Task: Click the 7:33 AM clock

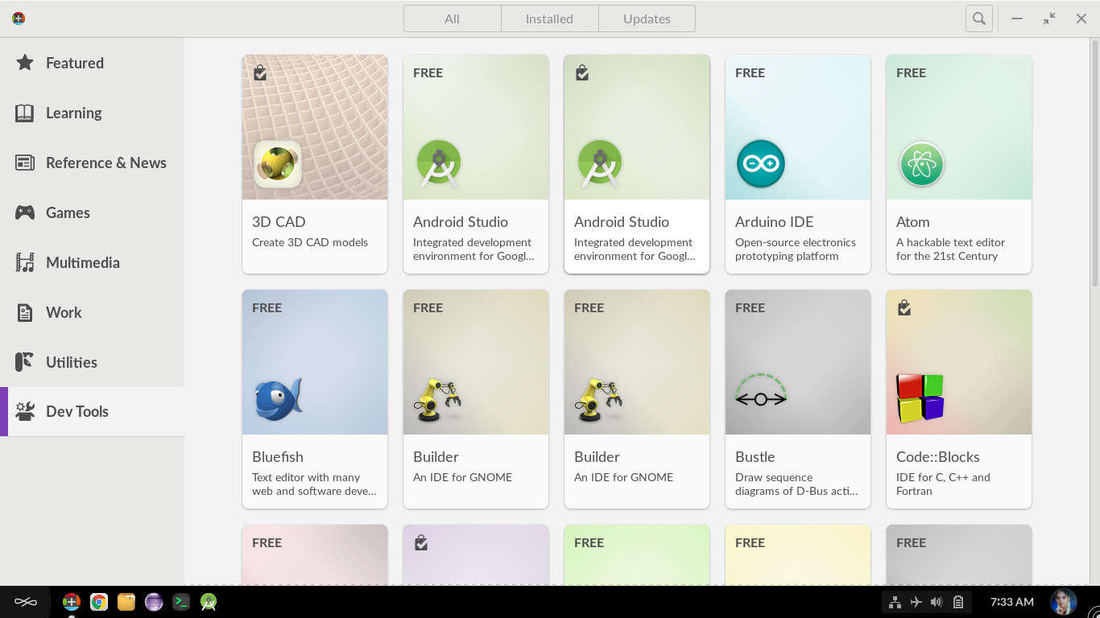Action: point(1012,602)
